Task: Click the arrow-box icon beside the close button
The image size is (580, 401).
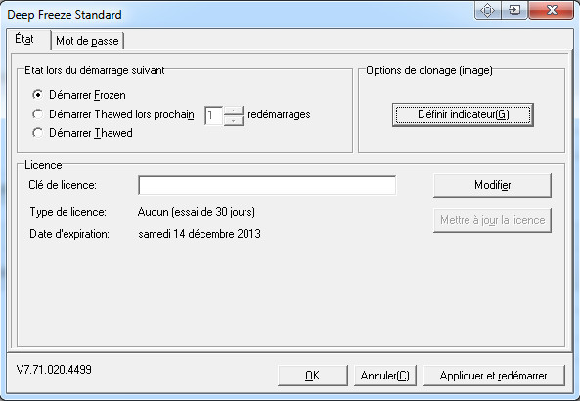Action: [x=514, y=10]
